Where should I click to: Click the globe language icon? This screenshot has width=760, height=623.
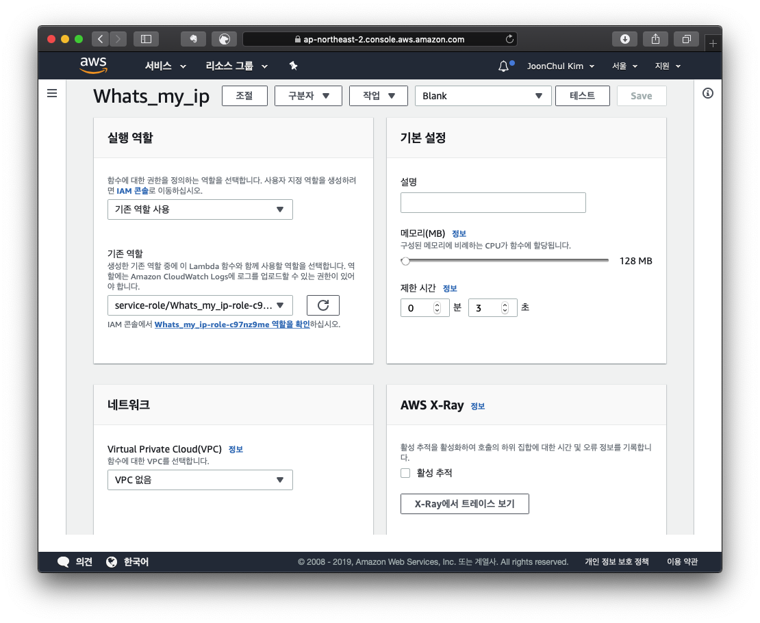click(112, 561)
